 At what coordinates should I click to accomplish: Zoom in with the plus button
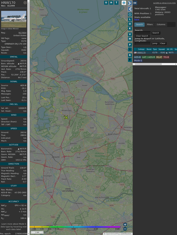[125, 224]
